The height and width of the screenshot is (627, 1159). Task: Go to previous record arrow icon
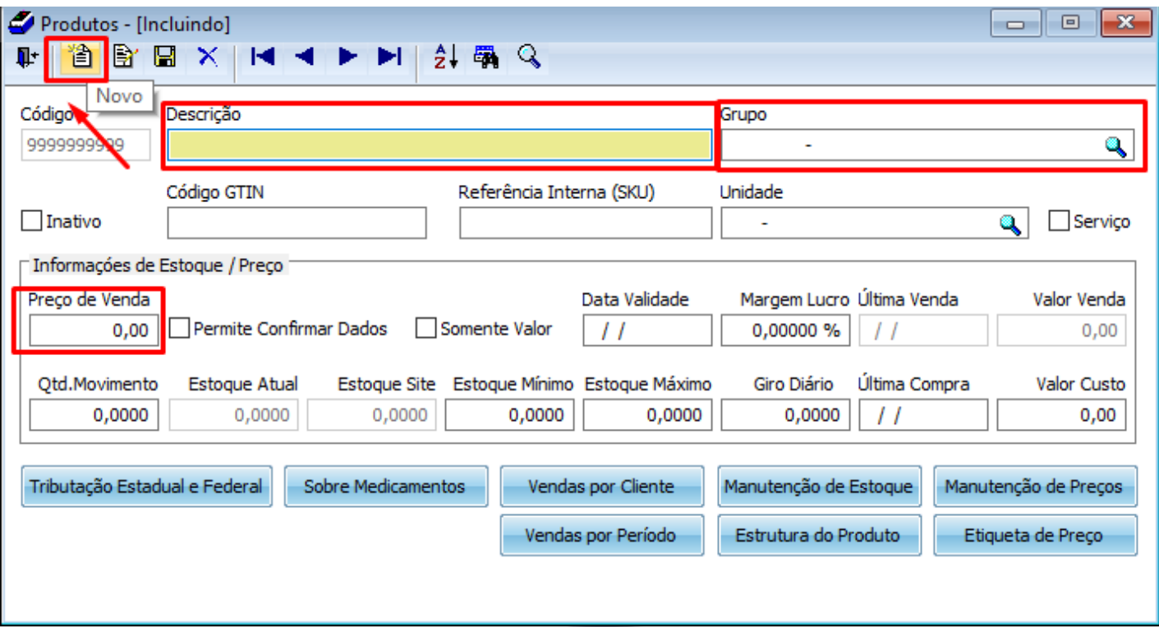(305, 57)
